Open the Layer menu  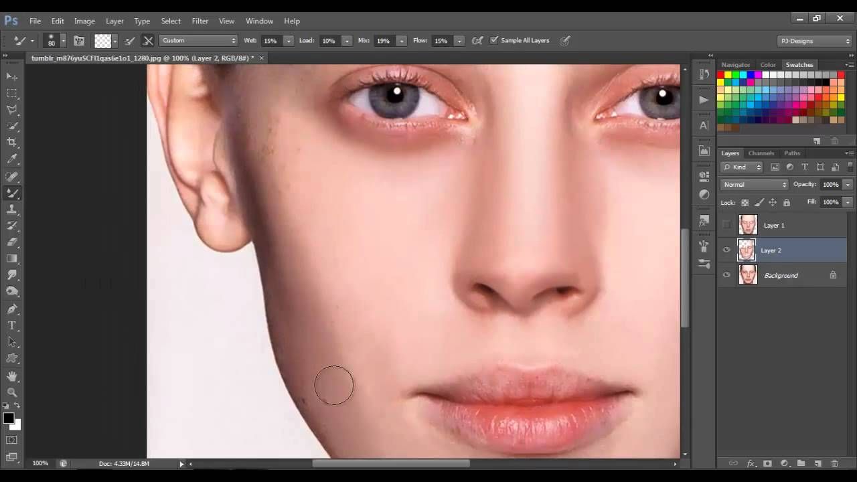(x=114, y=21)
